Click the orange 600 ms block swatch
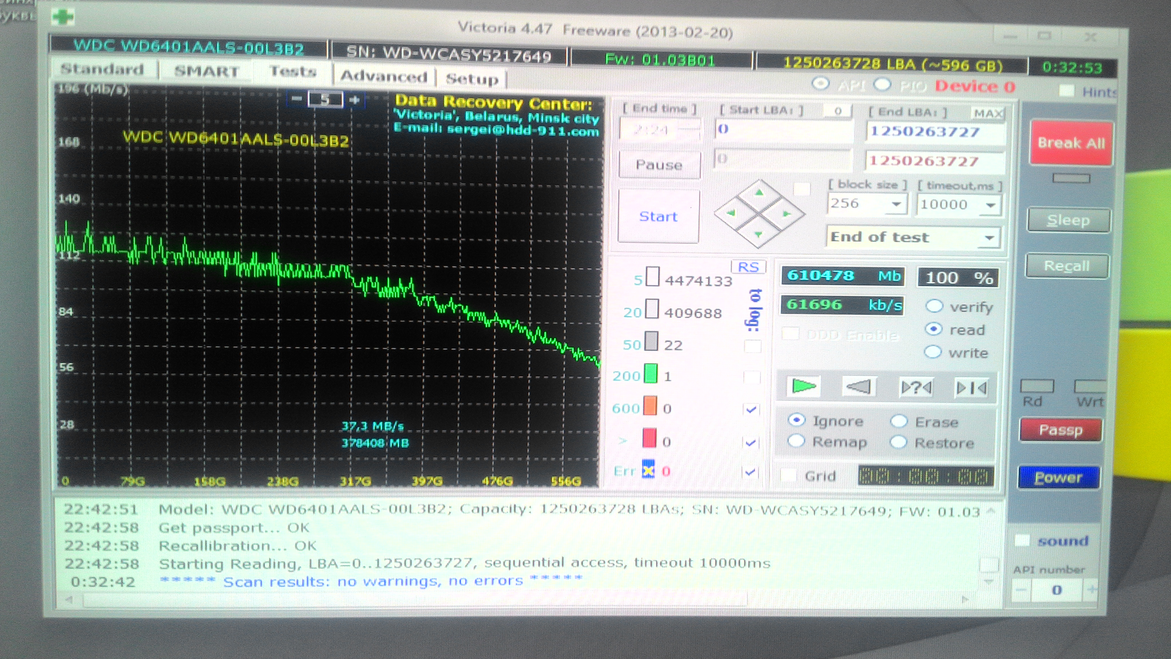Viewport: 1171px width, 659px height. click(x=650, y=406)
